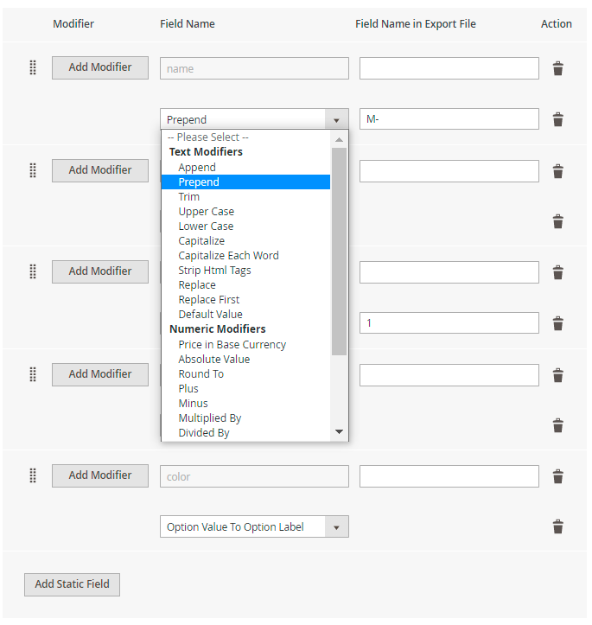This screenshot has width=592, height=625.
Task: Open the Prepend modifier dropdown
Action: pos(253,119)
